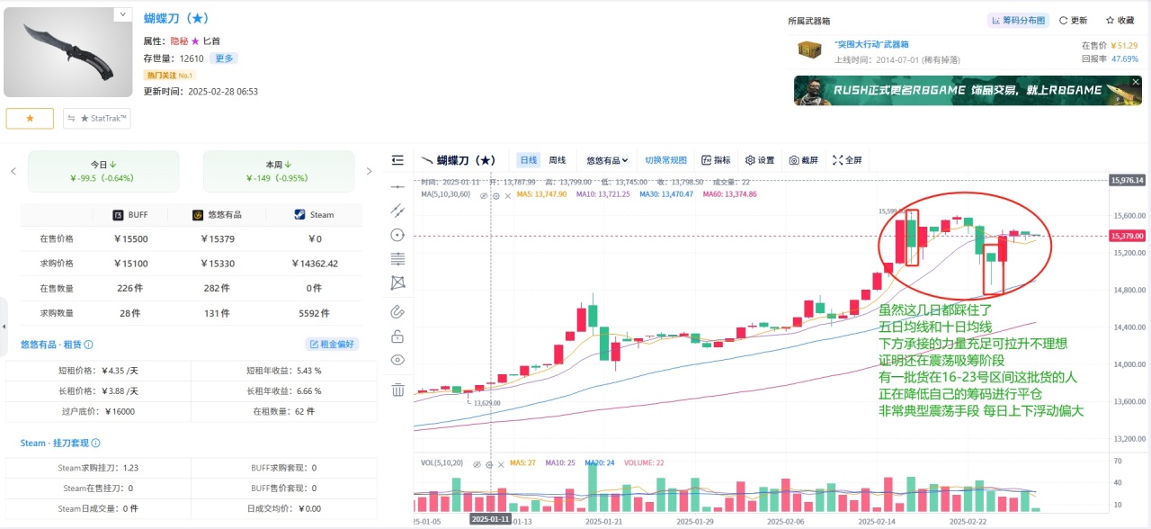1151x529 pixels.
Task: Take a chart screenshot with 截屏
Action: [x=804, y=160]
